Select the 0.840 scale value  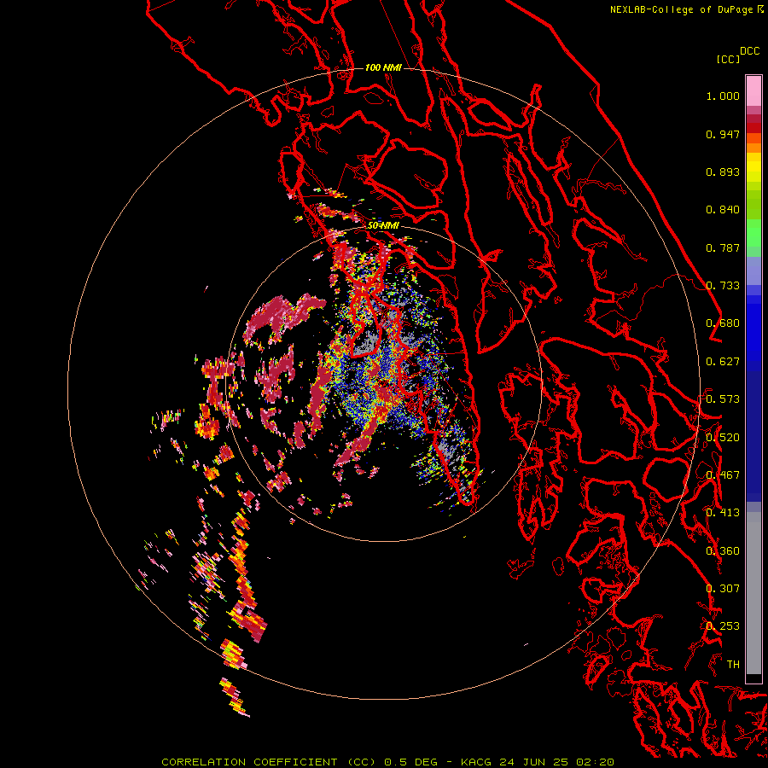tap(723, 210)
